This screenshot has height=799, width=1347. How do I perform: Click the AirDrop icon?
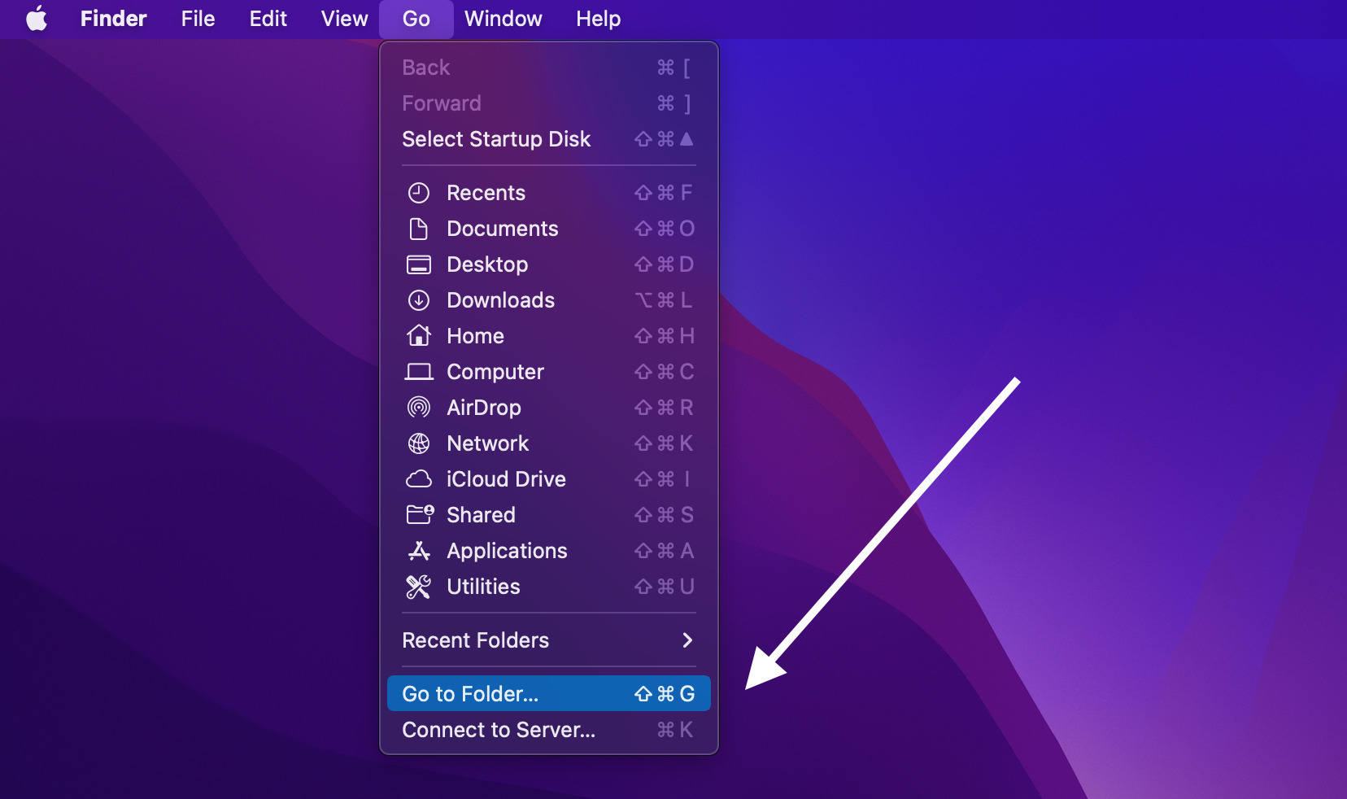tap(418, 407)
